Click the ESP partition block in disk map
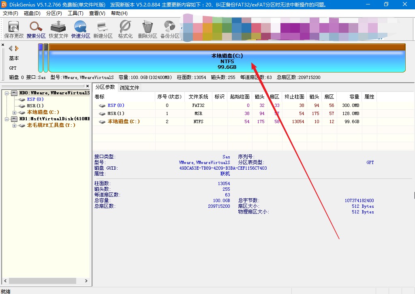415x294 pixels. tap(41, 58)
